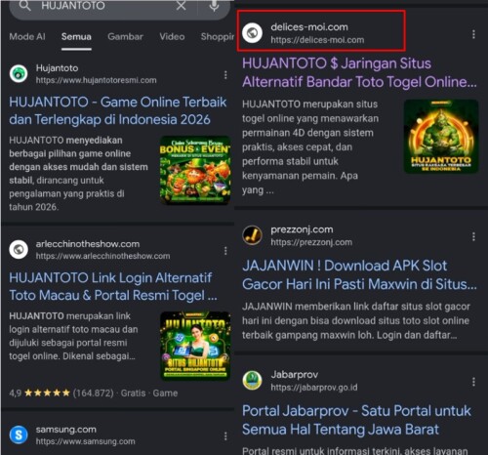Click the https://jabarprov.go.id URL text
Screen dimensions: 488x455
click(314, 388)
